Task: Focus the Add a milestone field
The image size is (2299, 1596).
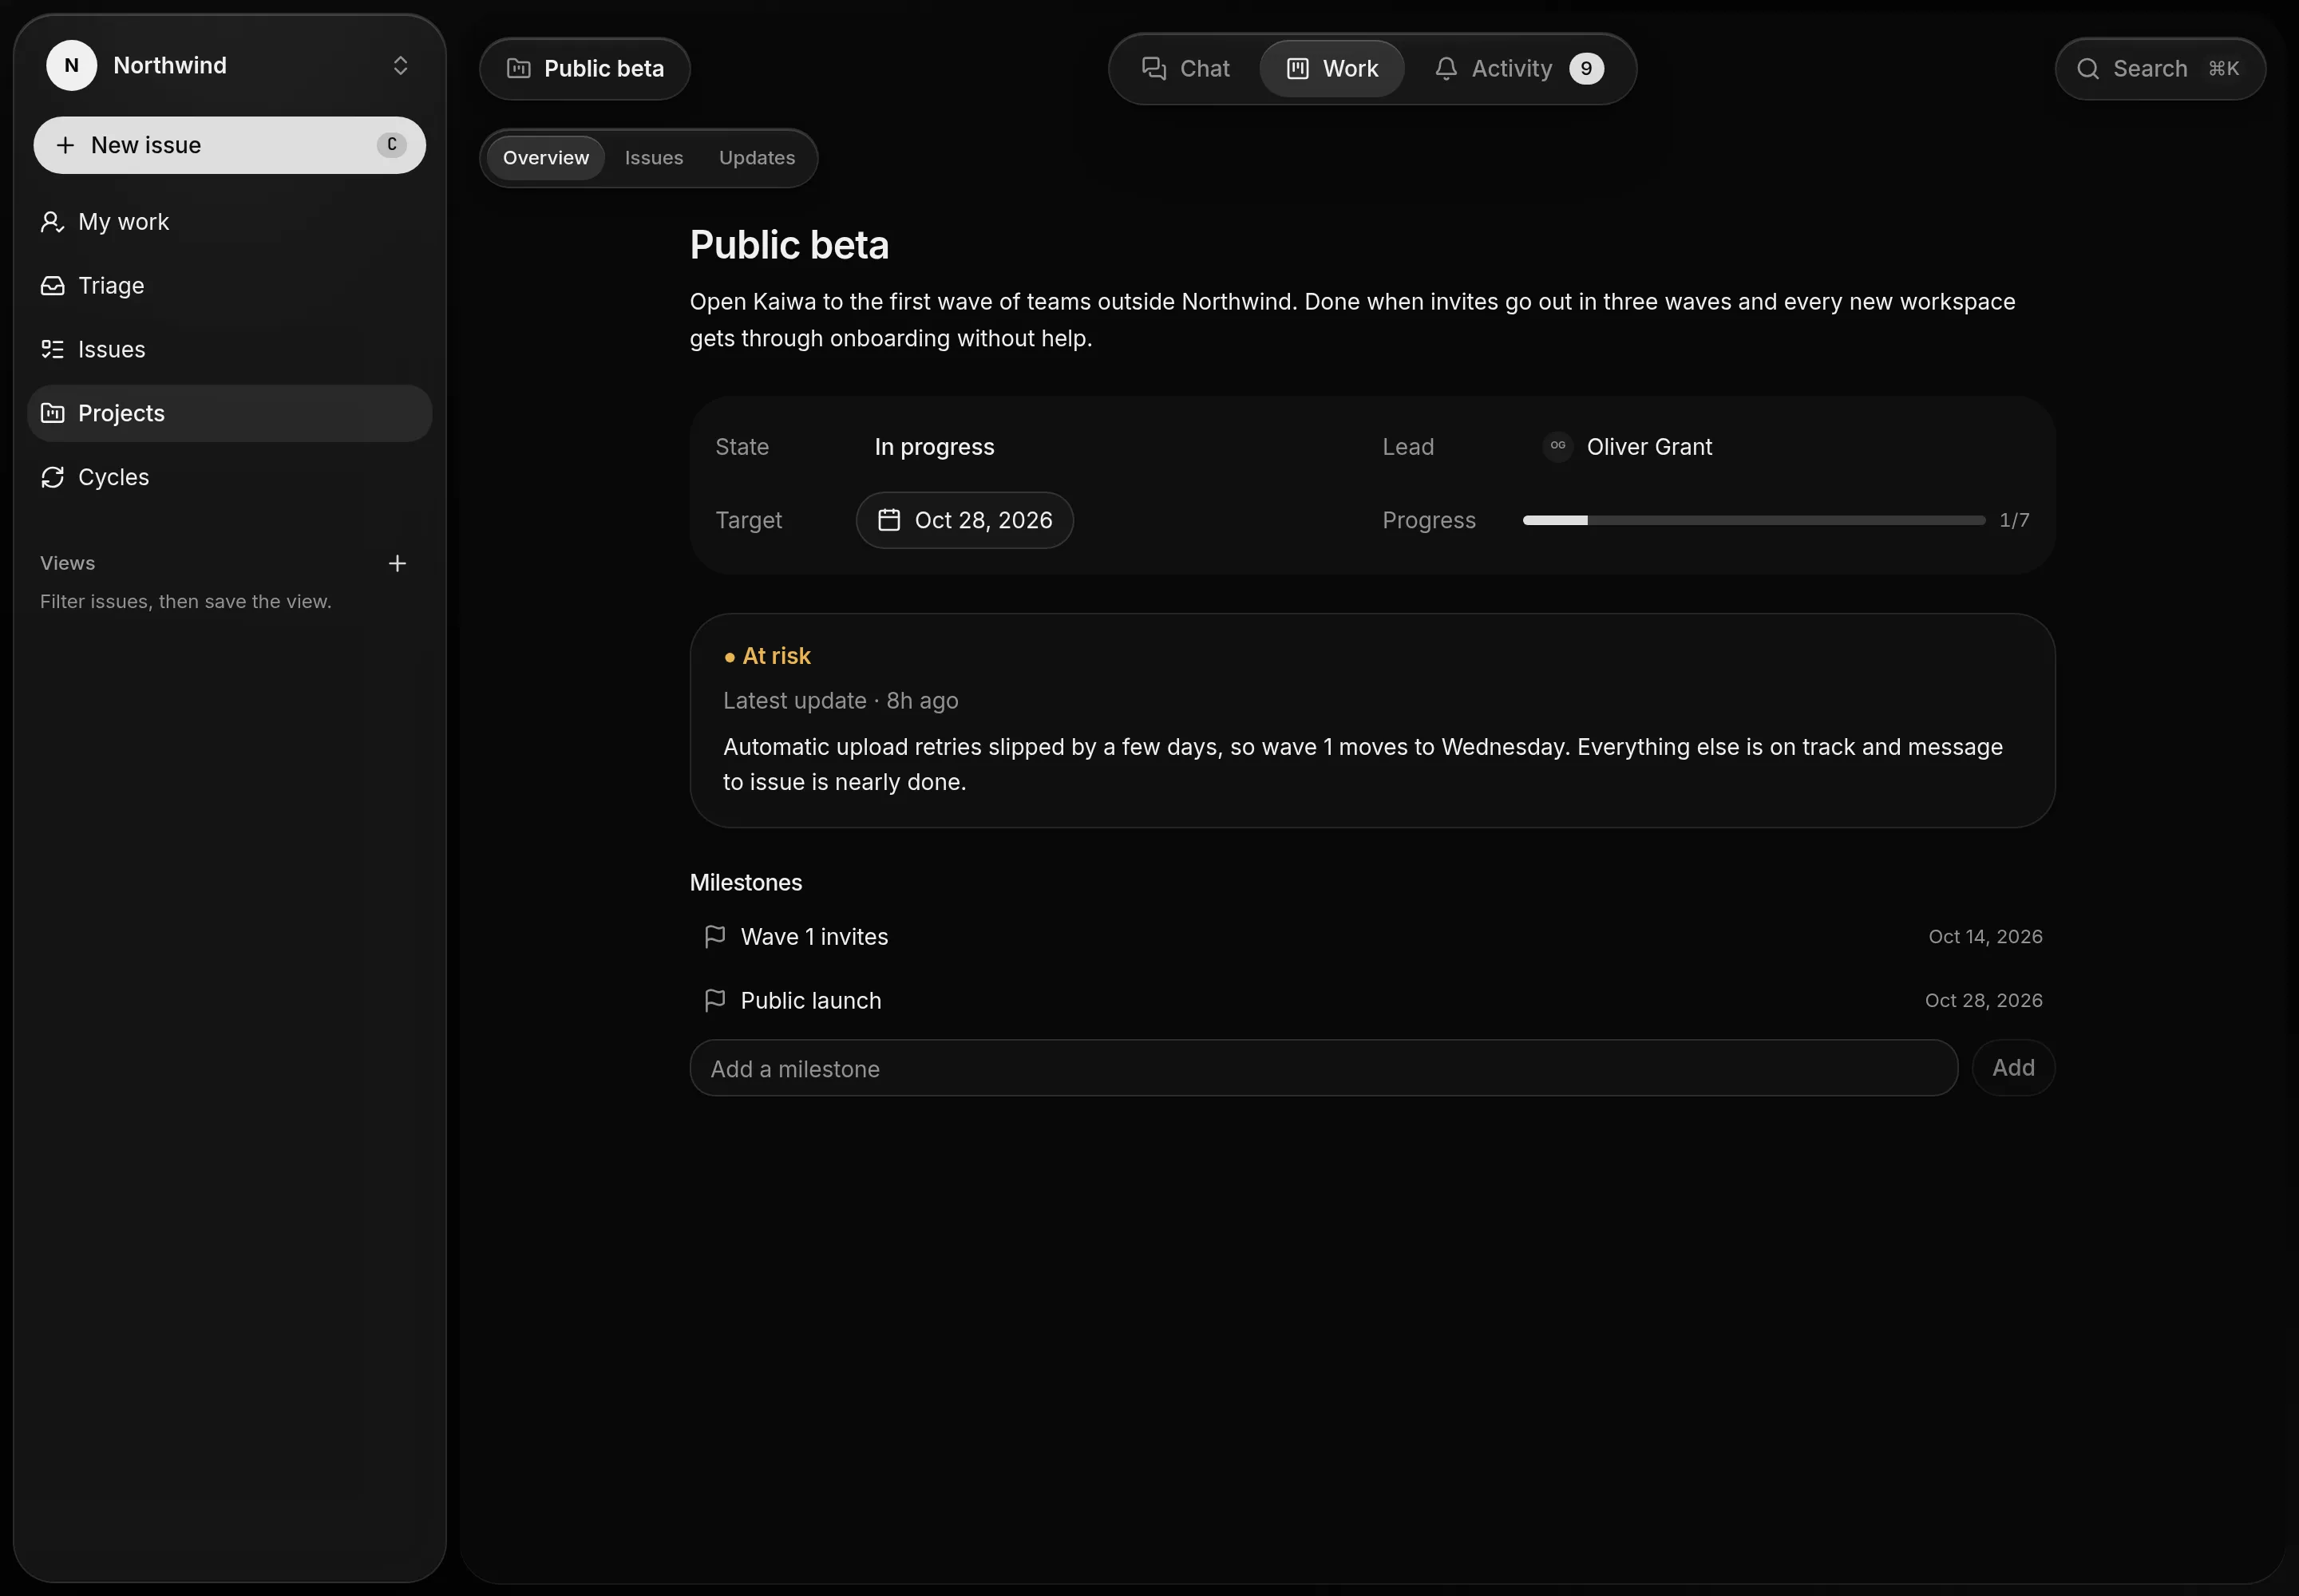Action: coord(1323,1069)
